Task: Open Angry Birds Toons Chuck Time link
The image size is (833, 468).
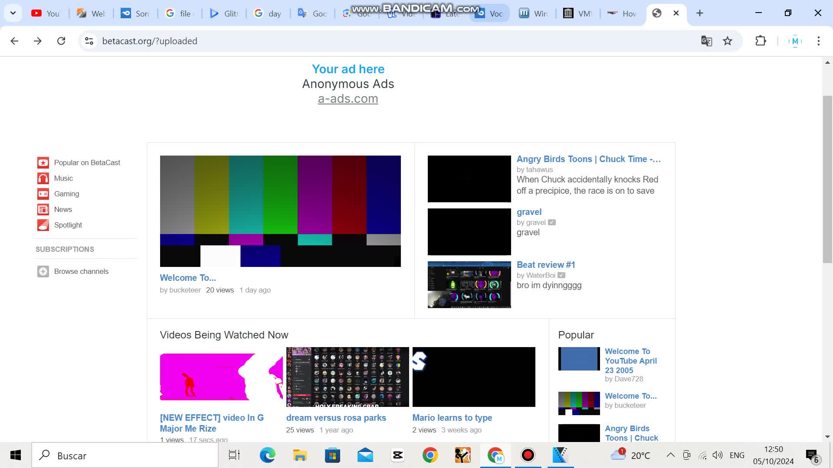Action: coord(589,159)
